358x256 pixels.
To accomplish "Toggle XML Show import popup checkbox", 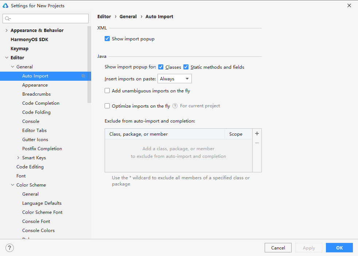I will [107, 39].
